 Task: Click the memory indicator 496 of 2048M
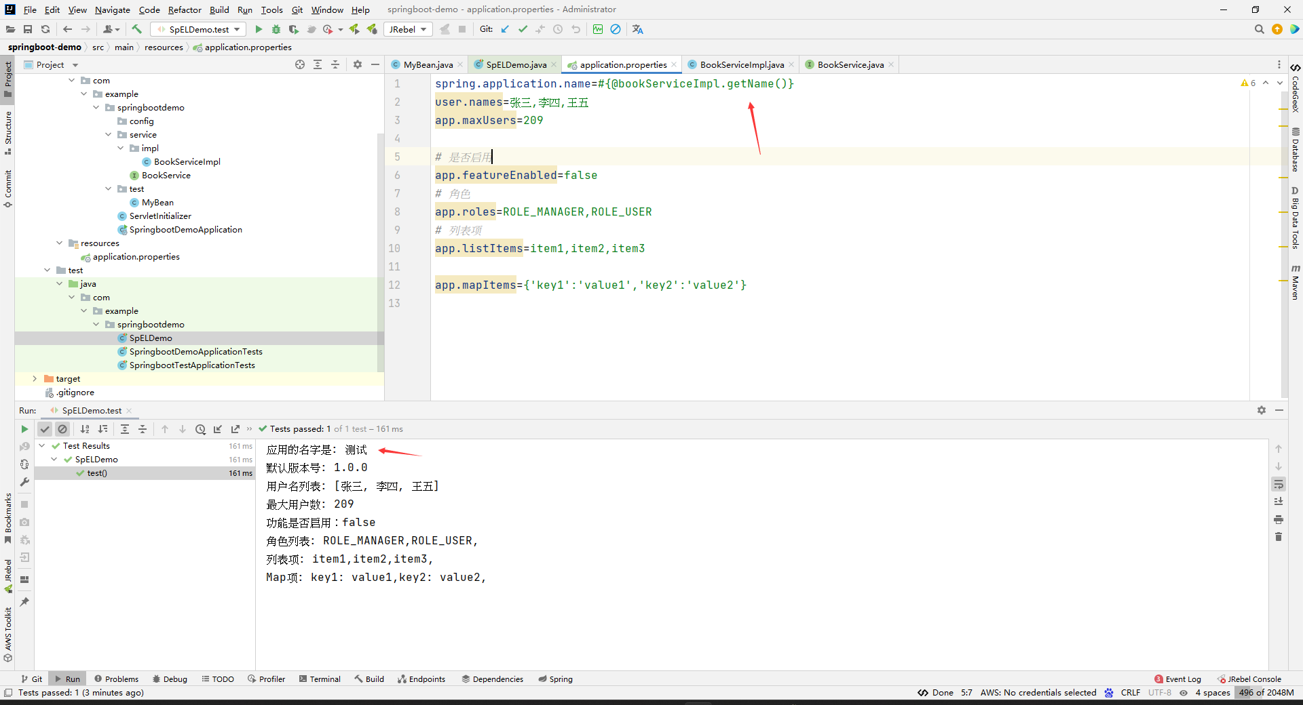[1266, 692]
